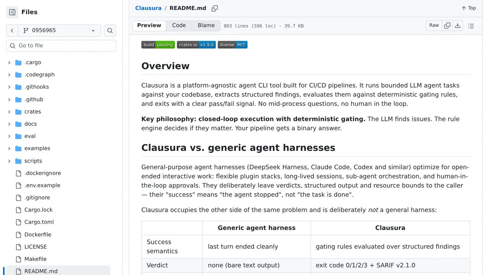The image size is (489, 275).
Task: Expand the examples folder chevron
Action: [9, 148]
